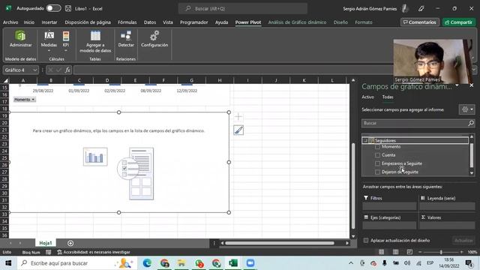The image size is (480, 270).
Task: Check Empezaron a Seguirte checkbox
Action: tap(377, 163)
